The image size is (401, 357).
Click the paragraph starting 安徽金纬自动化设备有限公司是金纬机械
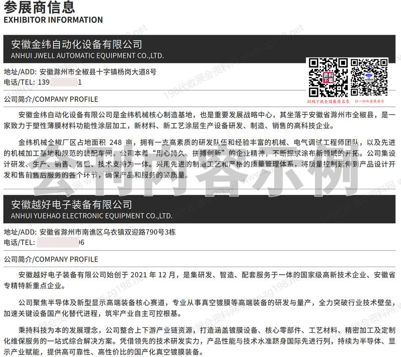199,120
